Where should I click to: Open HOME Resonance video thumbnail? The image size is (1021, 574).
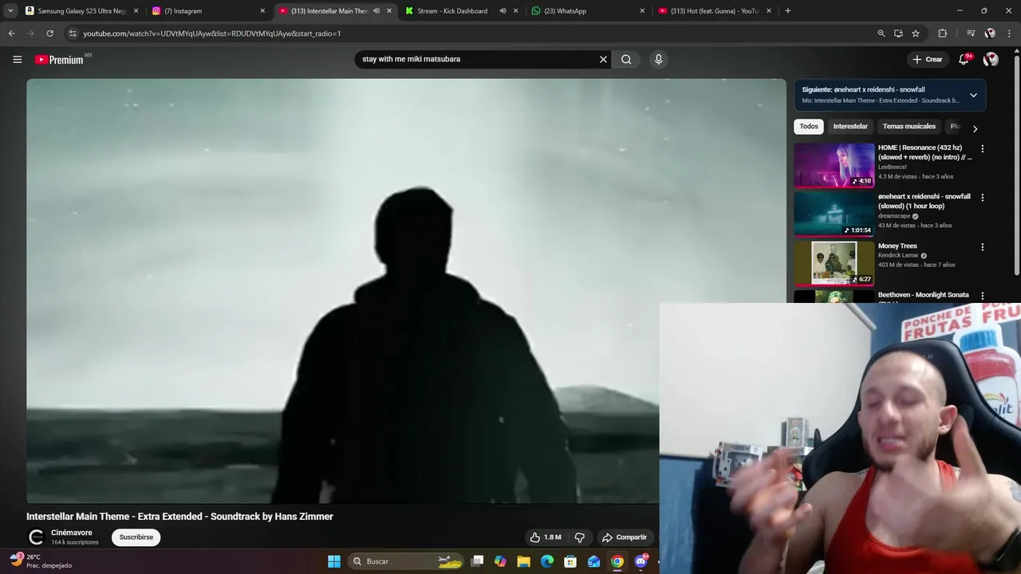coord(834,165)
